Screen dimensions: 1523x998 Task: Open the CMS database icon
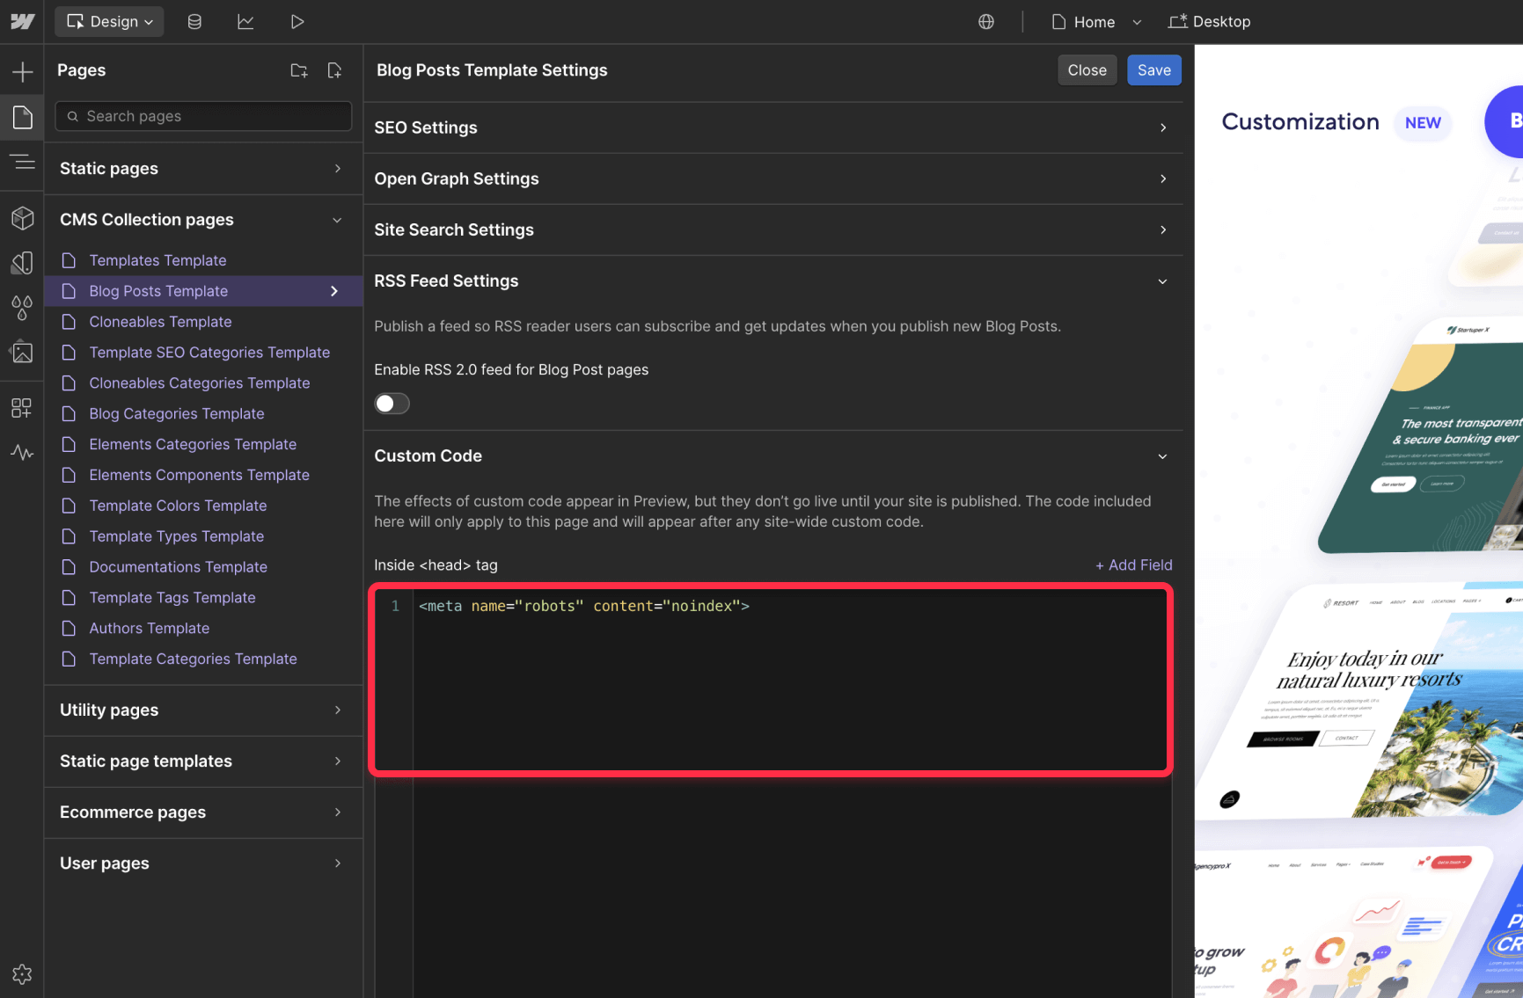click(194, 21)
